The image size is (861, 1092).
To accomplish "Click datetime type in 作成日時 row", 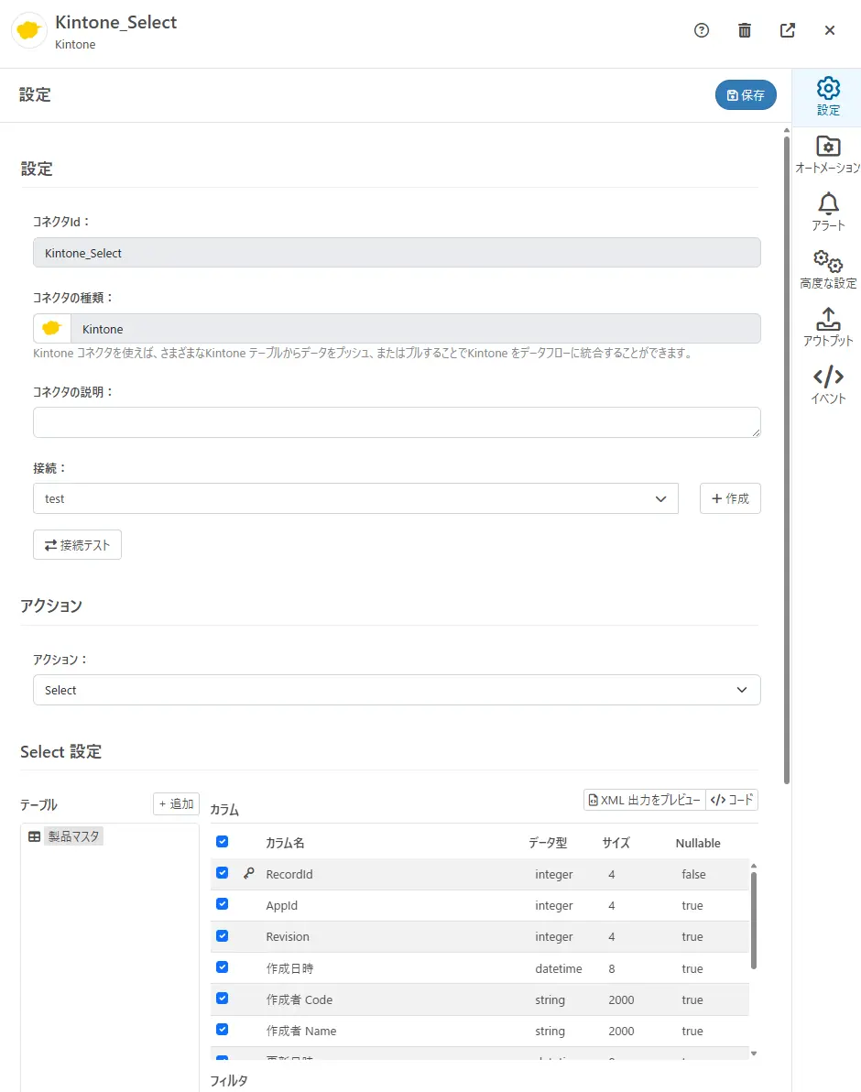I will pyautogui.click(x=558, y=968).
